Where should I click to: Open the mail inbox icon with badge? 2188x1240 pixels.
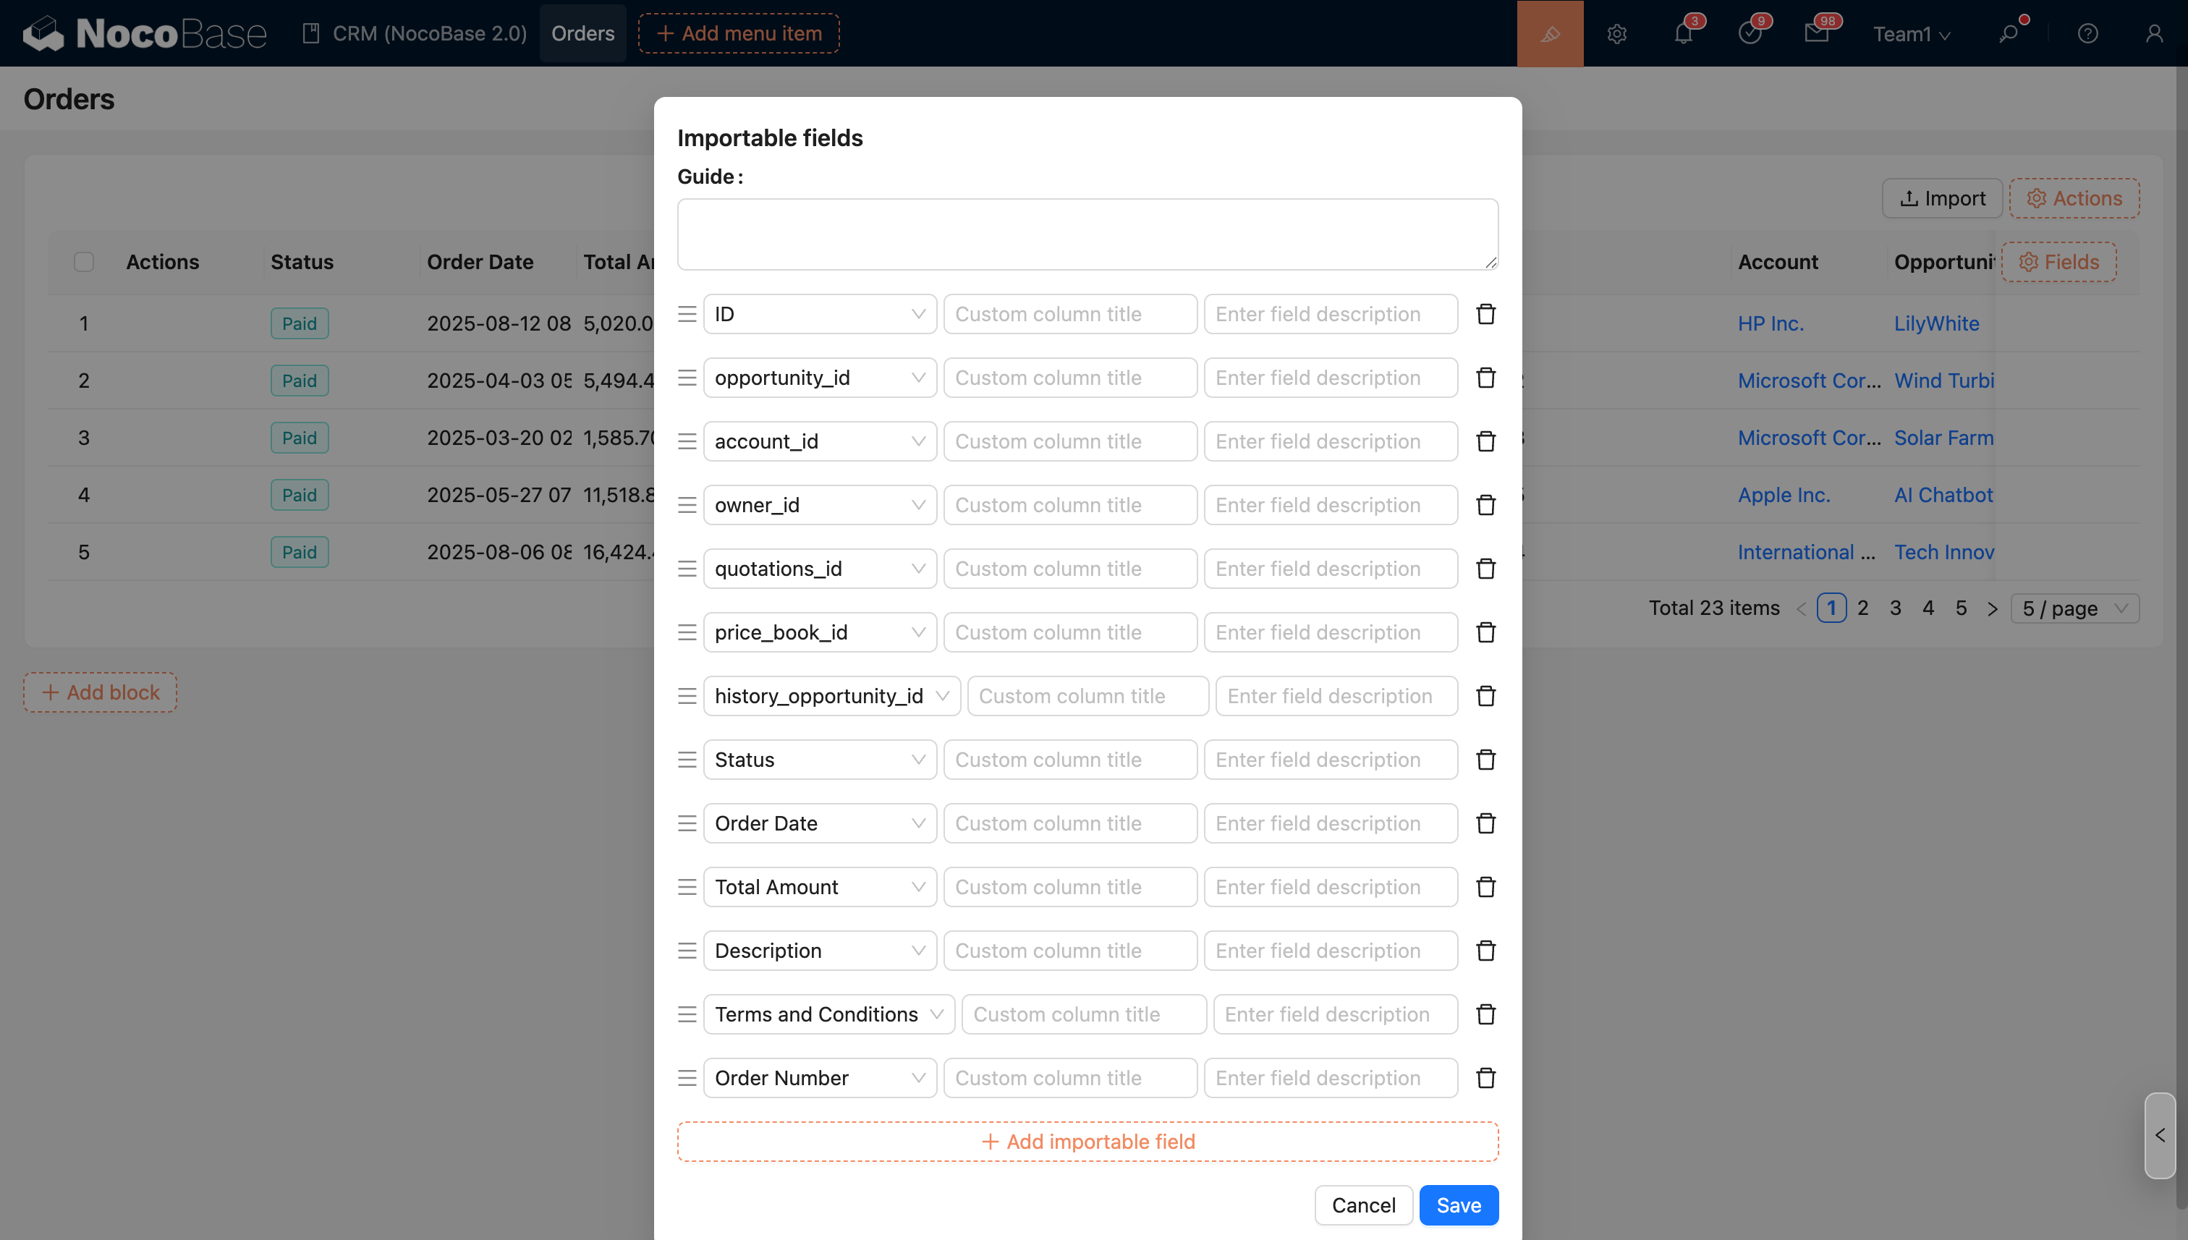pyautogui.click(x=1816, y=33)
